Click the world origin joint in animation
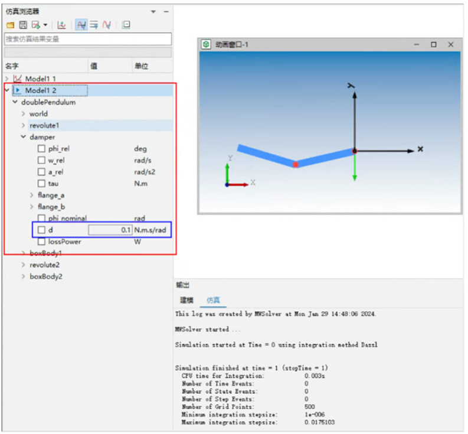The height and width of the screenshot is (434, 468). [x=355, y=151]
